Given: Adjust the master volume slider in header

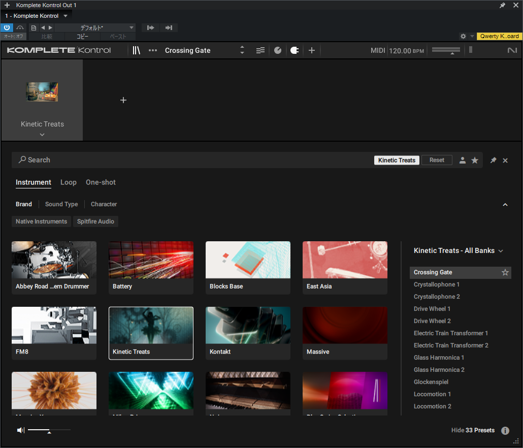Looking at the screenshot, I should [x=446, y=50].
